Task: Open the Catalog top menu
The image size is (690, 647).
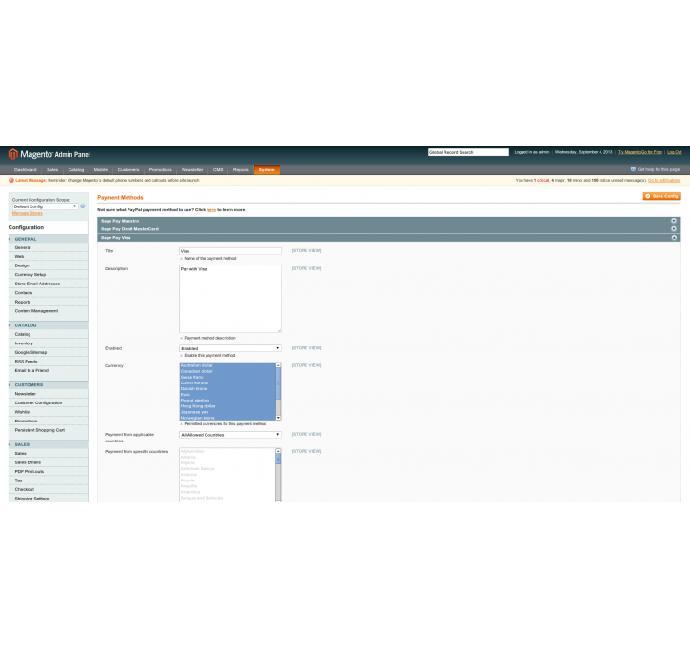Action: tap(76, 169)
